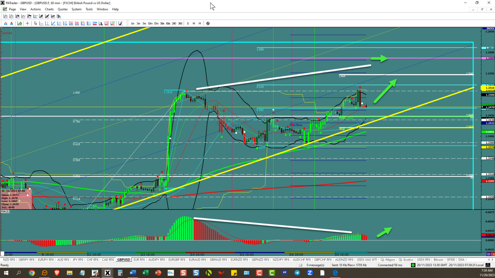The width and height of the screenshot is (495, 278).
Task: Open Microsoft Edge from the taskbar
Action: [335, 273]
